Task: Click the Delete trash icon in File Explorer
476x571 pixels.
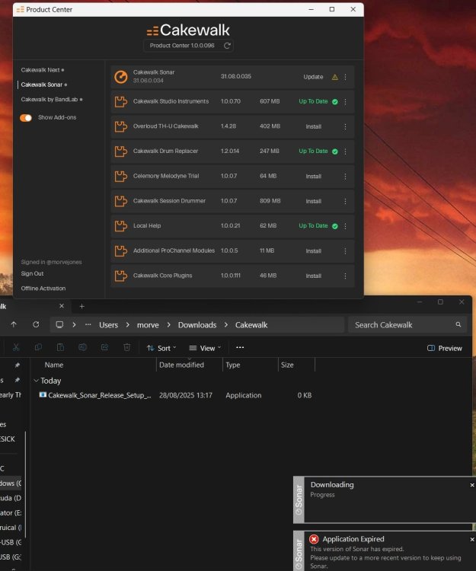Action: [126, 347]
